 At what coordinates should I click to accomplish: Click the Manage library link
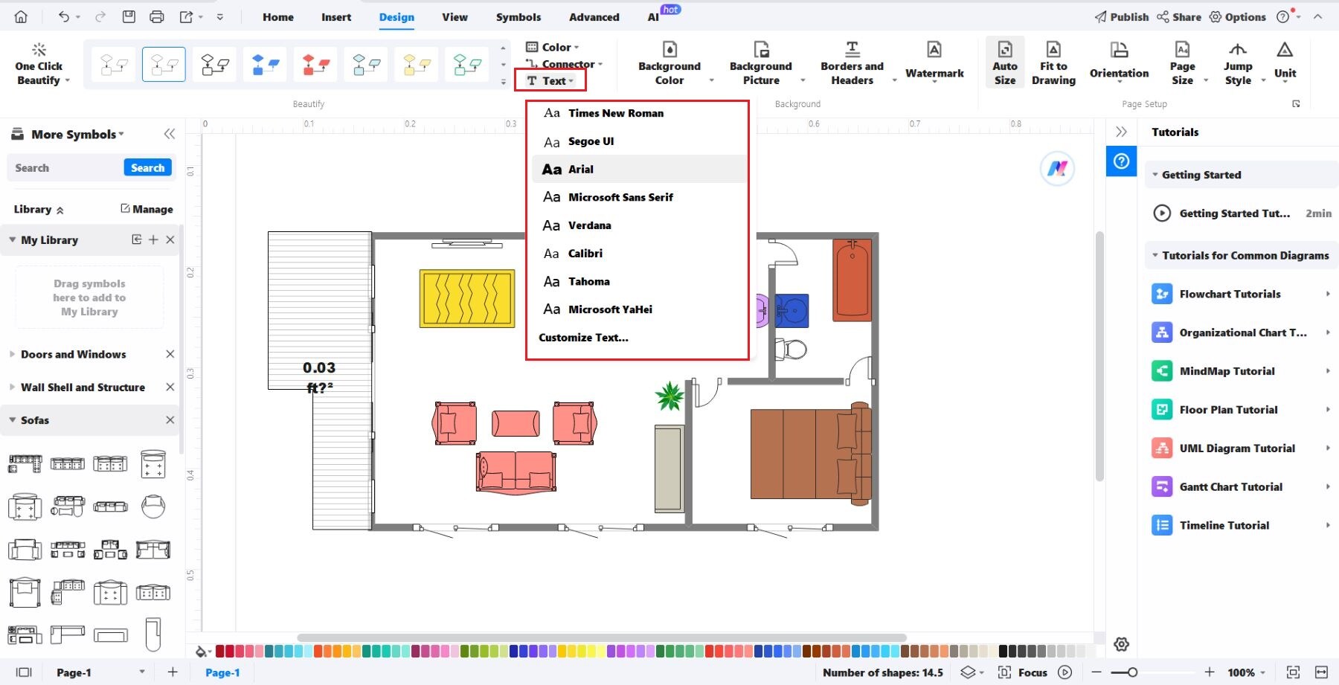(x=147, y=209)
